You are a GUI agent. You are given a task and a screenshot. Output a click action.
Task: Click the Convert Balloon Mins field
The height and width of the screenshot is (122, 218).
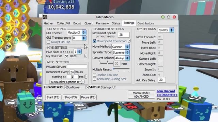click(x=116, y=64)
